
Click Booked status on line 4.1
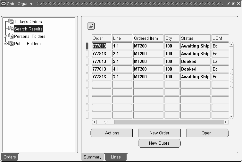[196, 69]
